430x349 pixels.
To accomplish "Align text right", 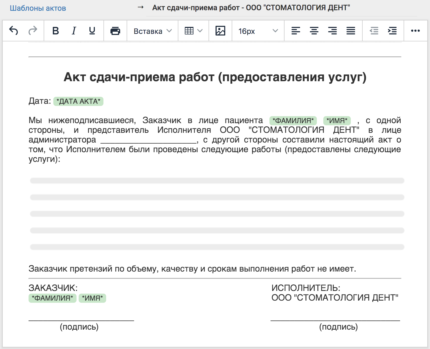I will pos(332,31).
